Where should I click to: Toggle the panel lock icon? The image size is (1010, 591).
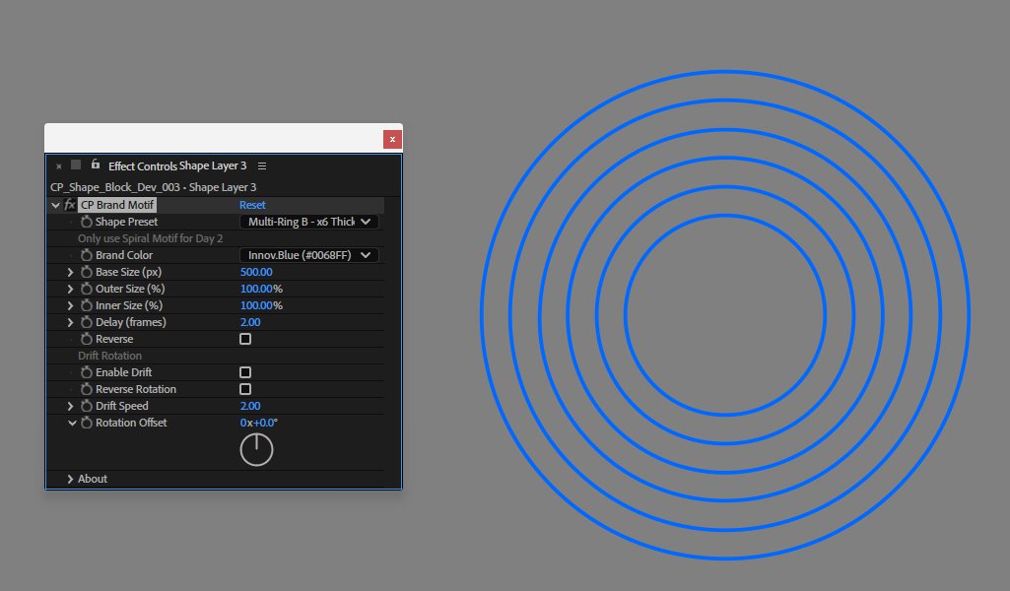(96, 164)
